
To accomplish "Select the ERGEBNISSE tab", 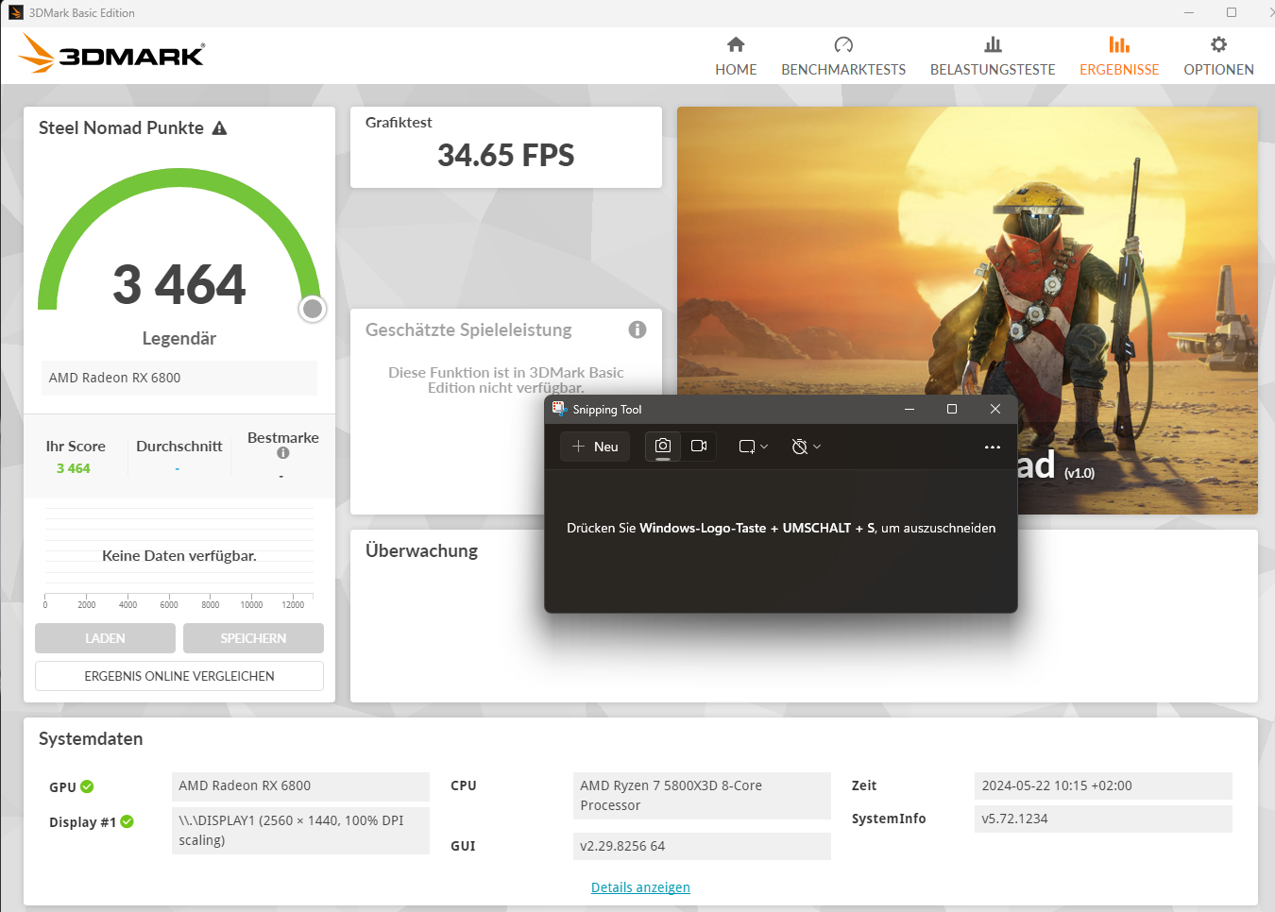I will click(x=1119, y=57).
